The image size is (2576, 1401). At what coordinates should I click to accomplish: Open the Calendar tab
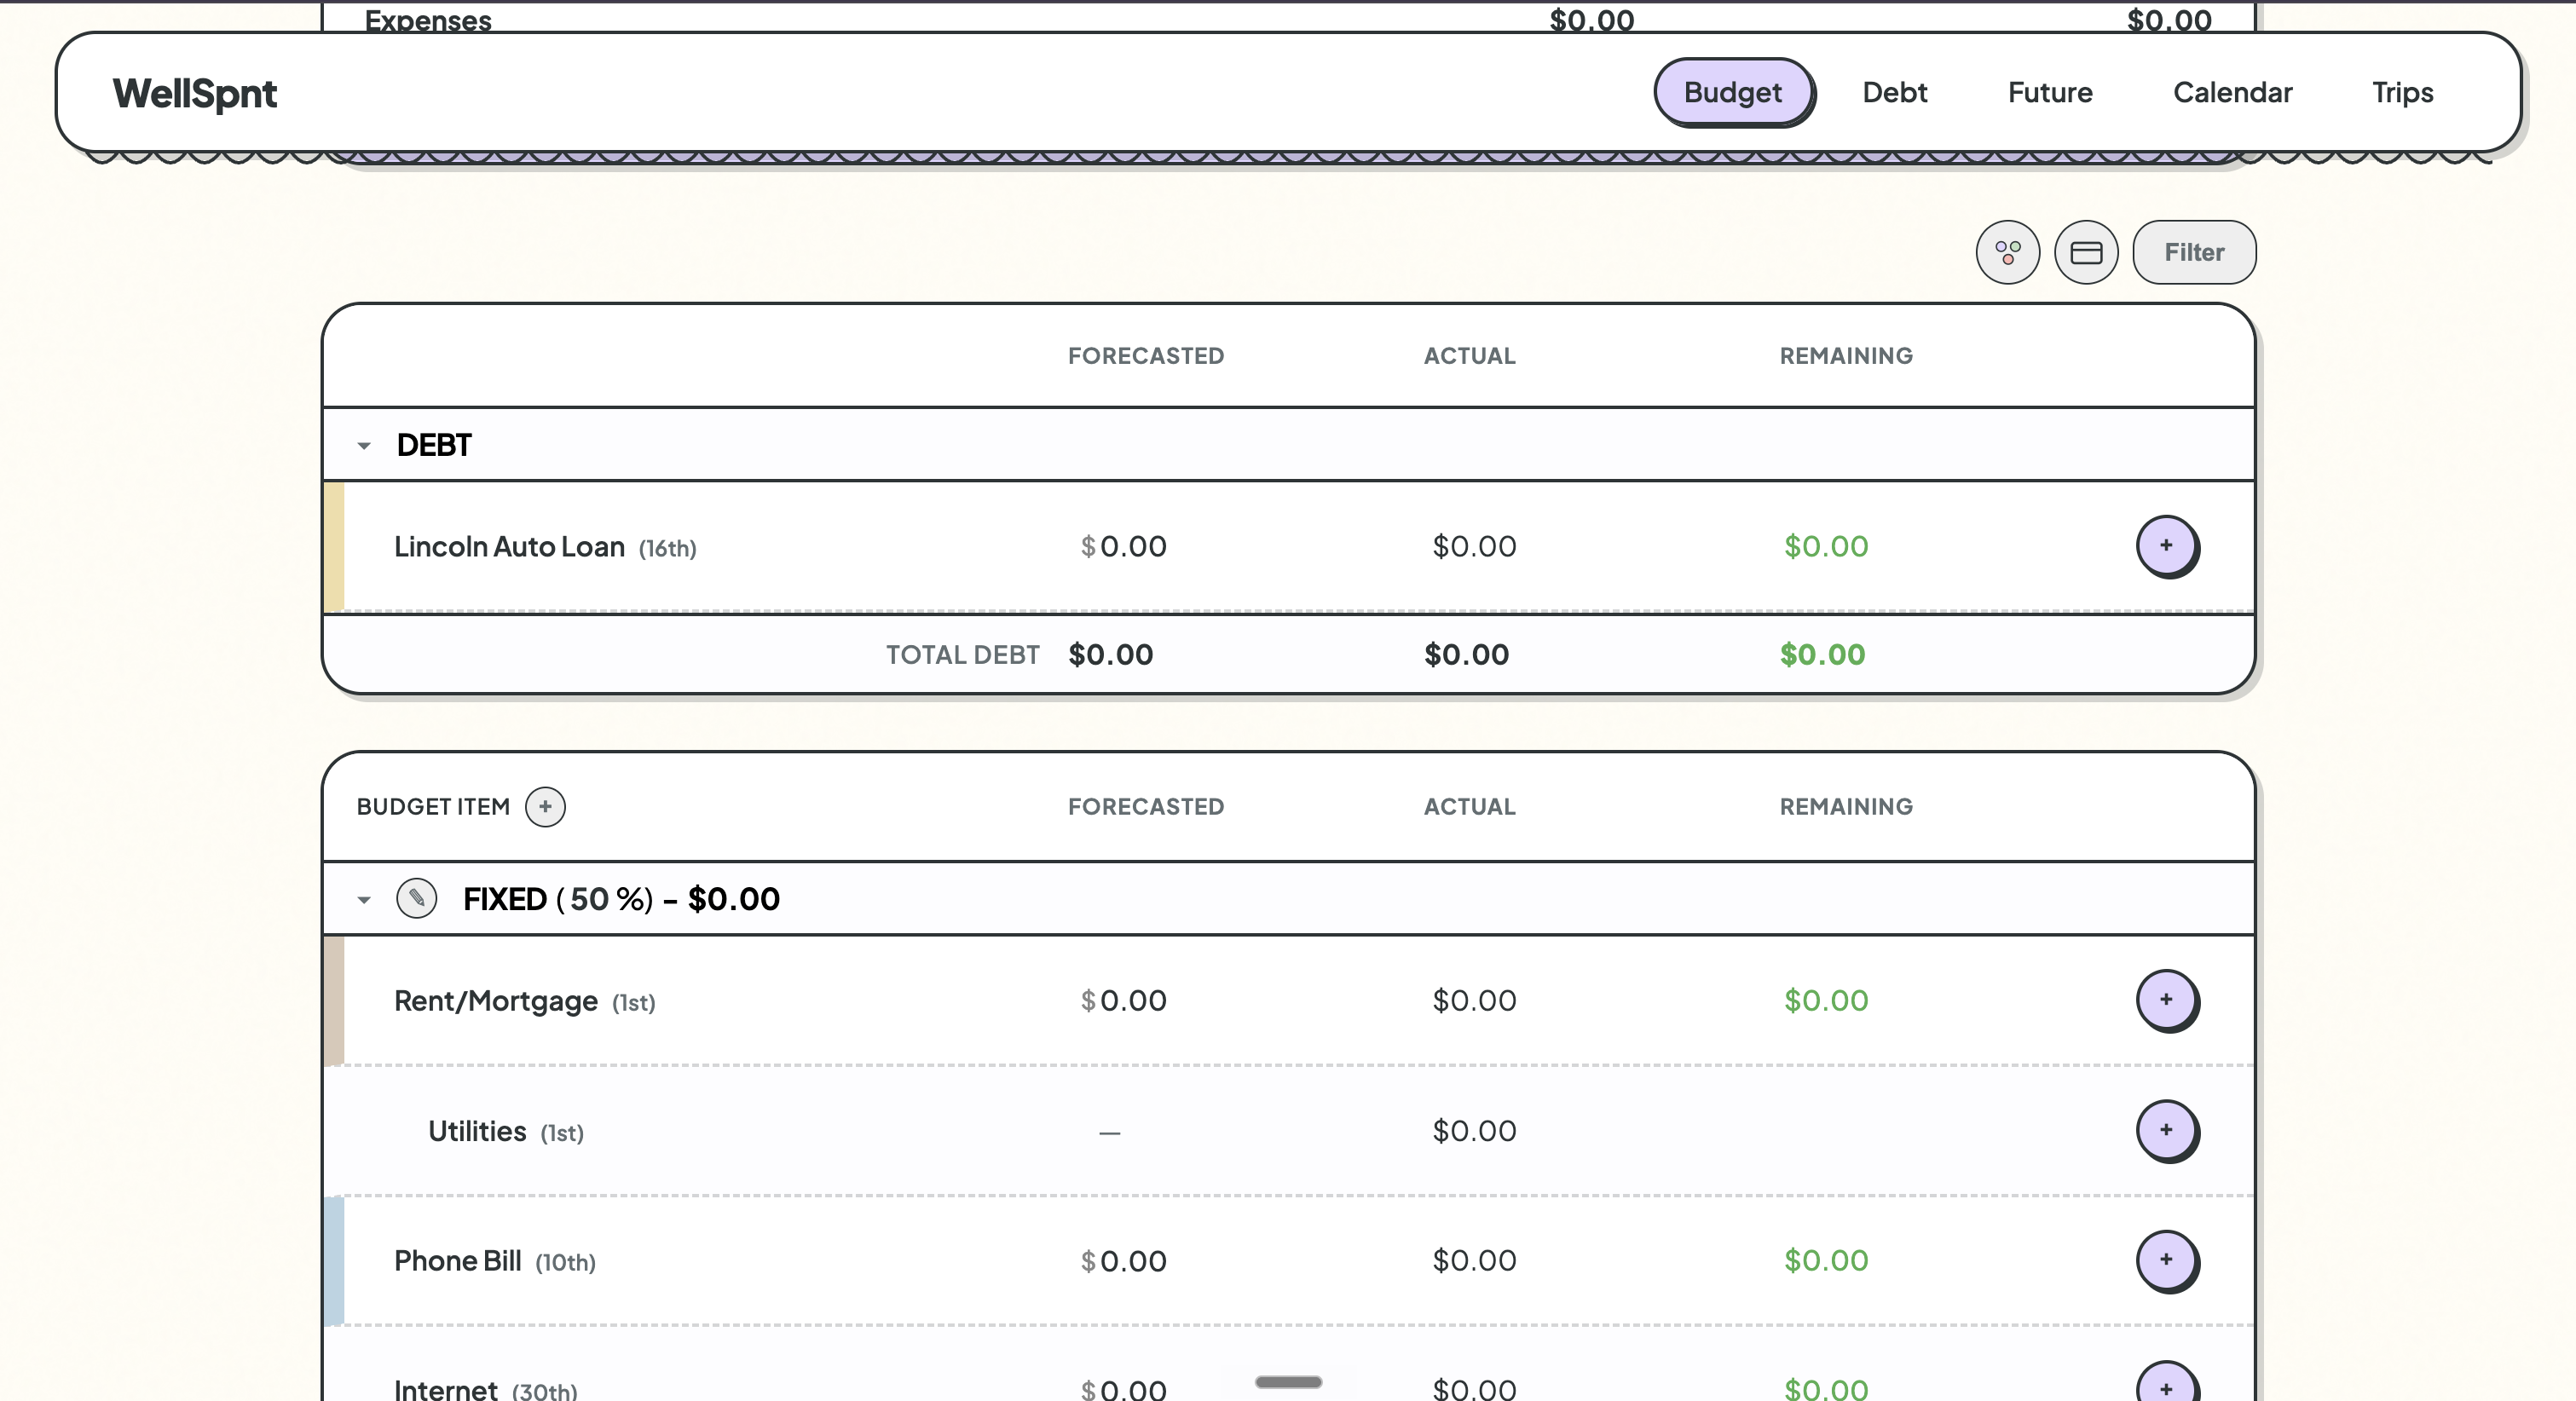(x=2232, y=92)
